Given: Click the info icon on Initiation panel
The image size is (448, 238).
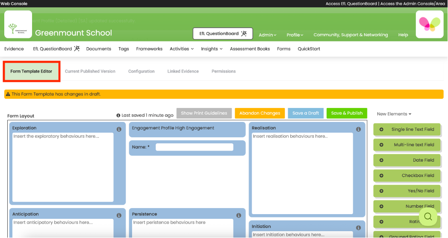Looking at the screenshot, I should (358, 227).
